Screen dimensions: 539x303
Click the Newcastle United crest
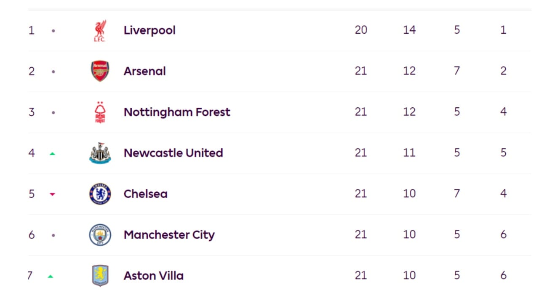pyautogui.click(x=100, y=153)
